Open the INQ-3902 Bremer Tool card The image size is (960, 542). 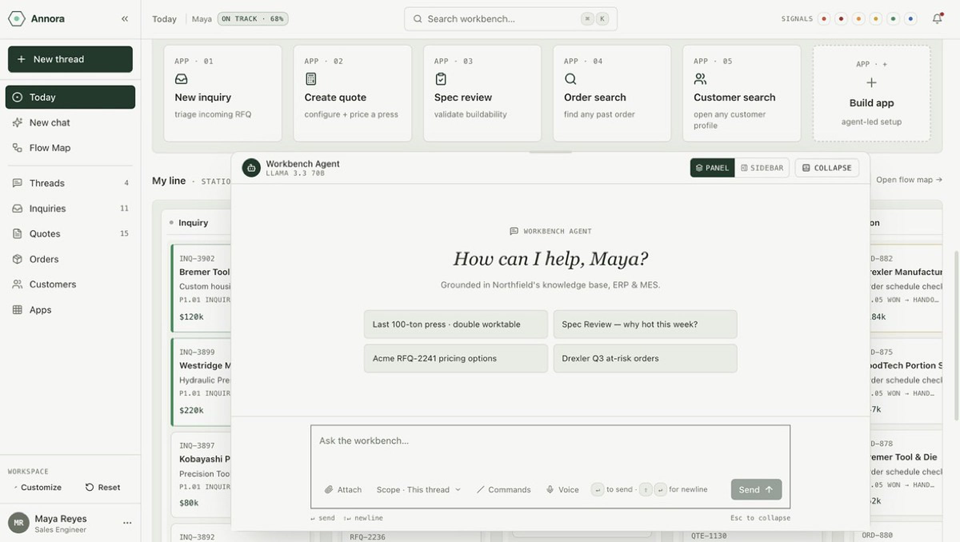[x=201, y=288]
